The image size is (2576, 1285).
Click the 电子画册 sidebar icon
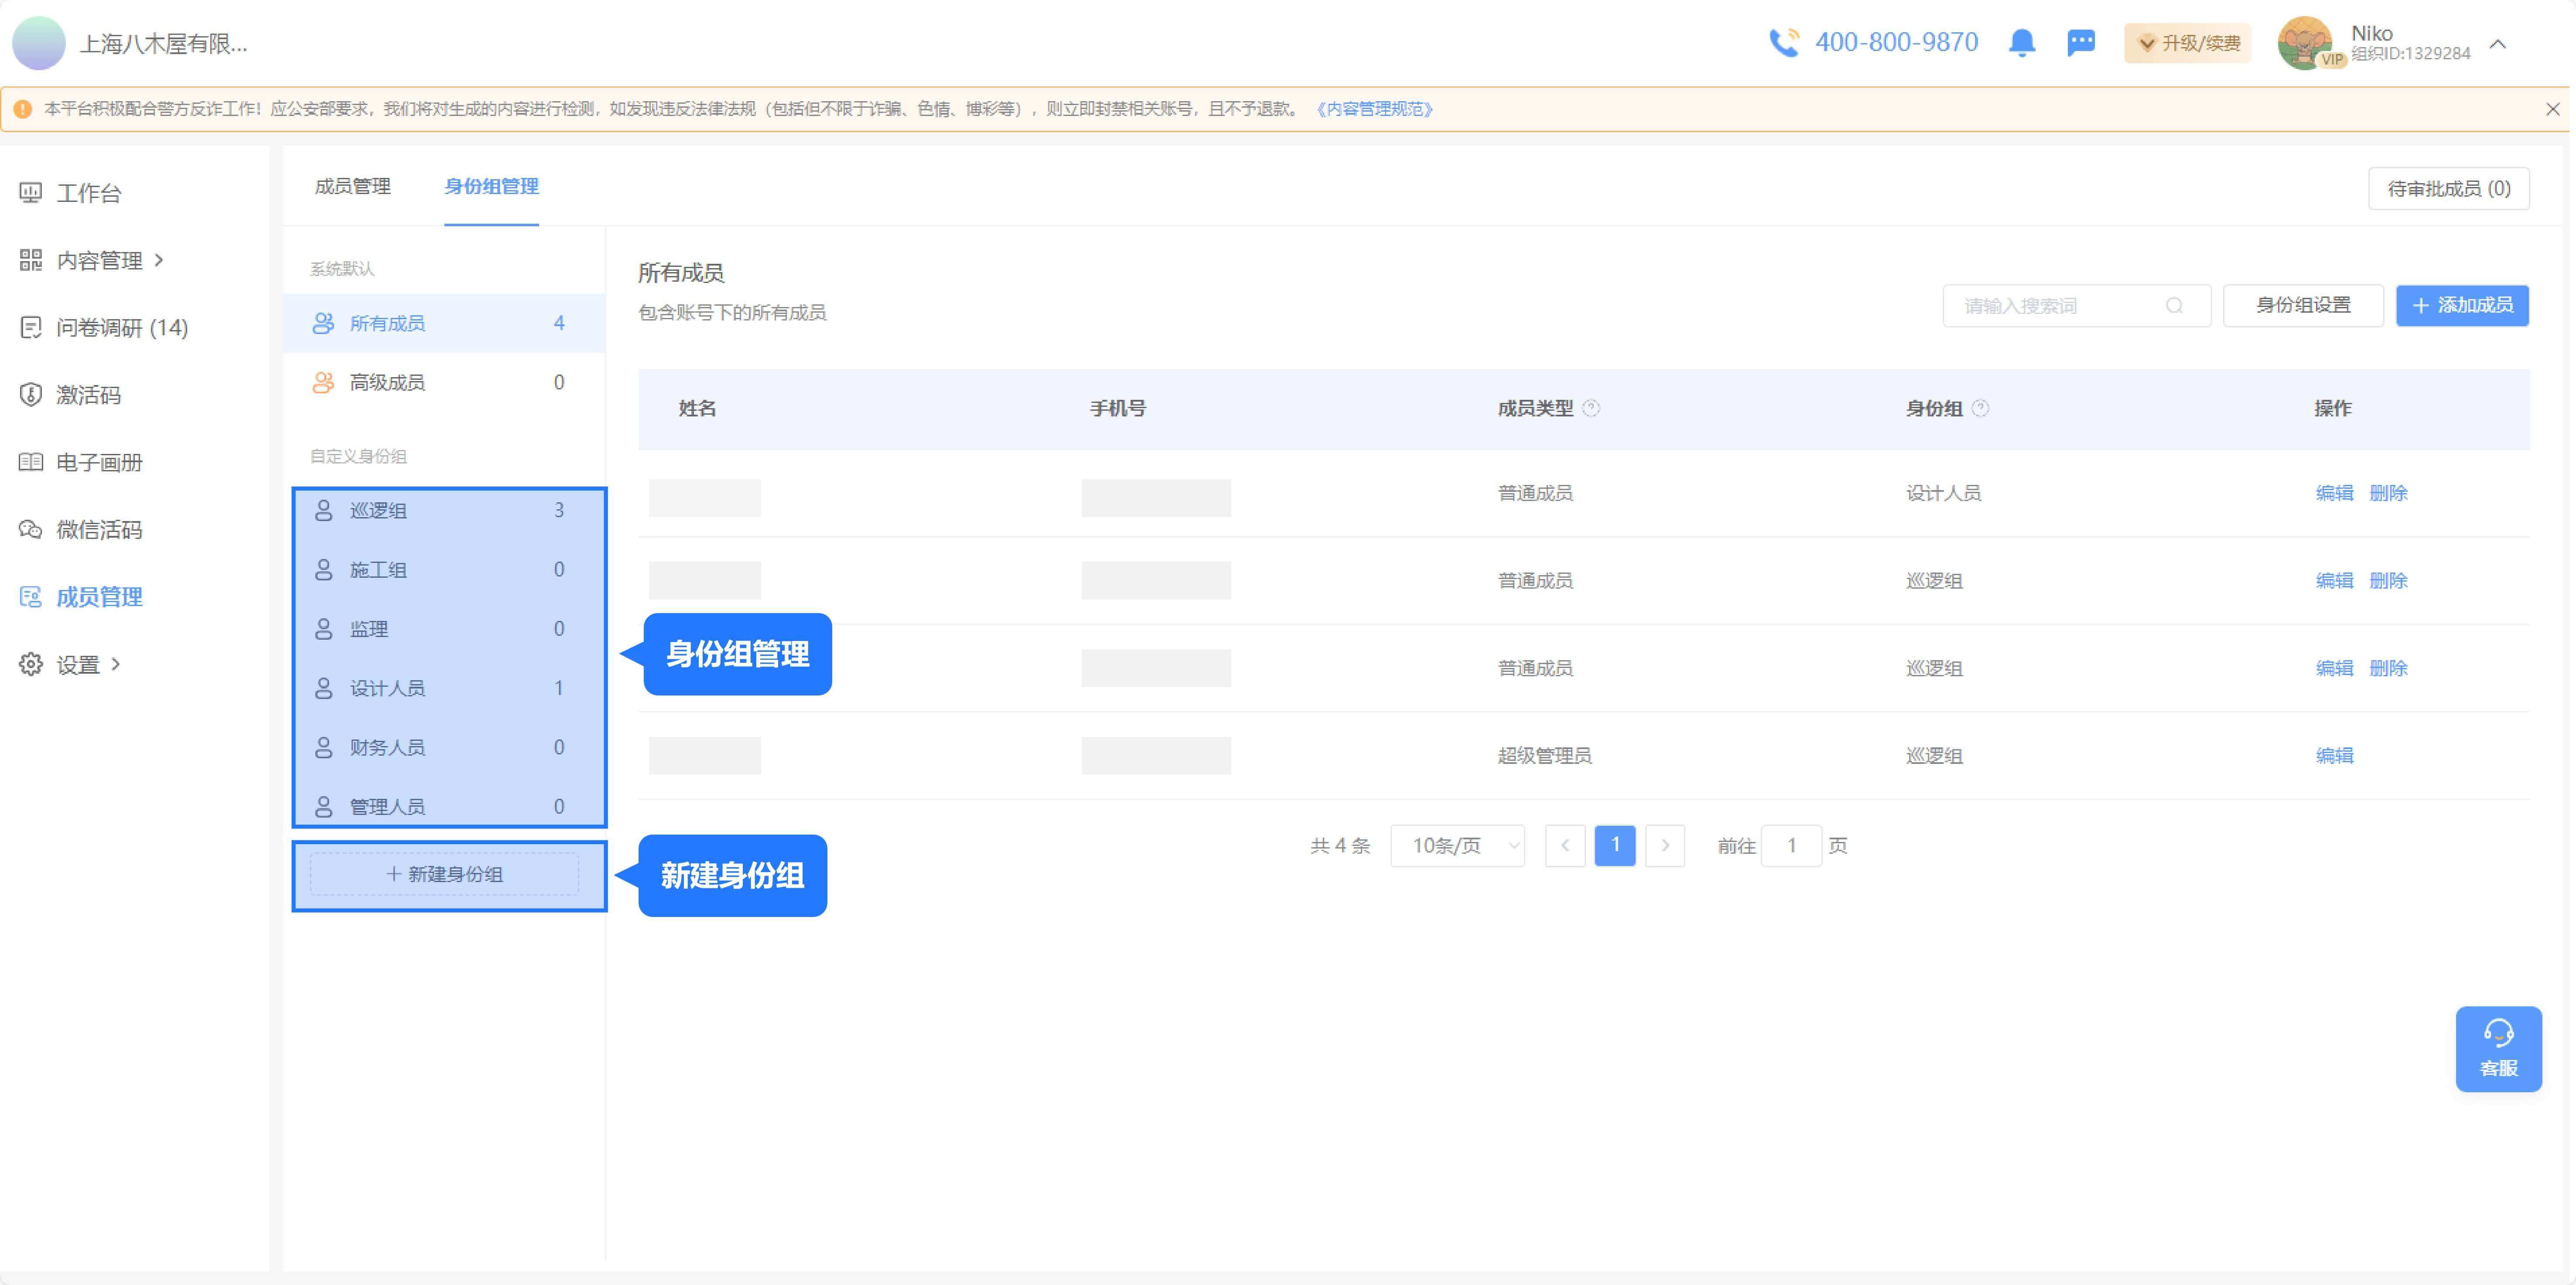pos(31,462)
